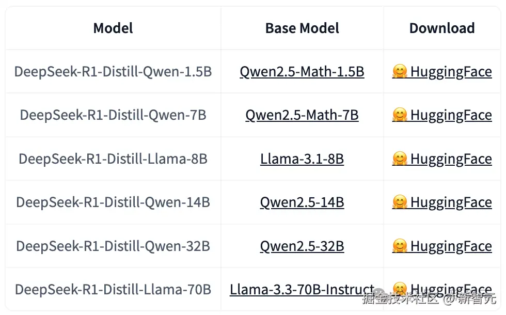
Task: Click HuggingFace text link for Llama-8B
Action: 451,159
